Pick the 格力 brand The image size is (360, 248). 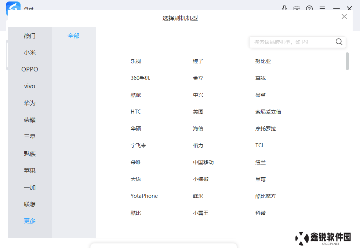[198, 145]
